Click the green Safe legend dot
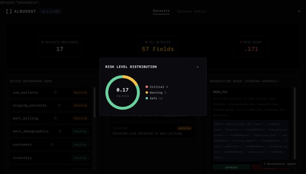 pyautogui.click(x=147, y=98)
